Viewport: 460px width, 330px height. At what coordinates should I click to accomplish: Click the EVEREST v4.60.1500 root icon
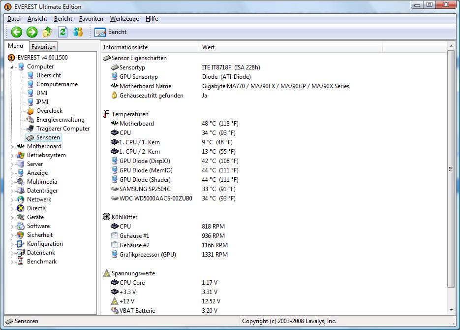[x=11, y=58]
